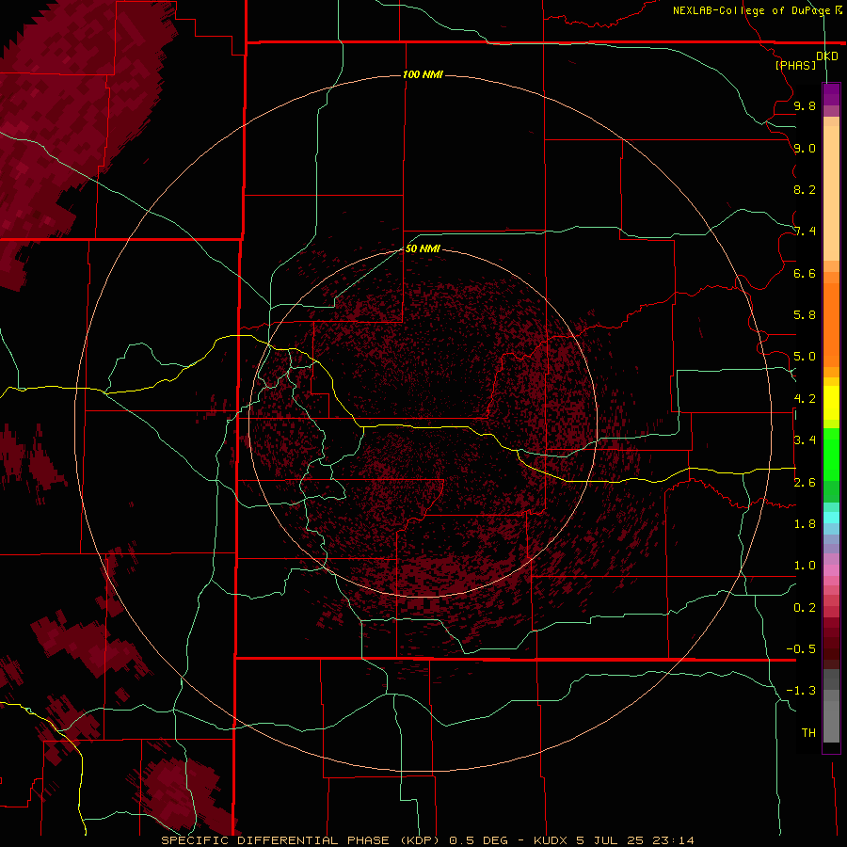The width and height of the screenshot is (847, 847).
Task: Click the 2.6 scale value
Action: tap(805, 483)
